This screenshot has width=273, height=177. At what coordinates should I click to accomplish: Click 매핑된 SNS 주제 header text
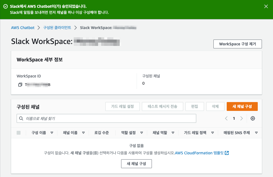click(x=237, y=133)
